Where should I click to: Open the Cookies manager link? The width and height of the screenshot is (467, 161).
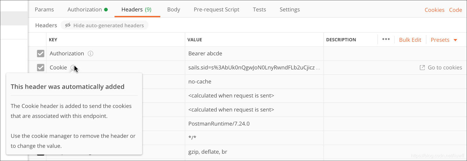click(434, 10)
